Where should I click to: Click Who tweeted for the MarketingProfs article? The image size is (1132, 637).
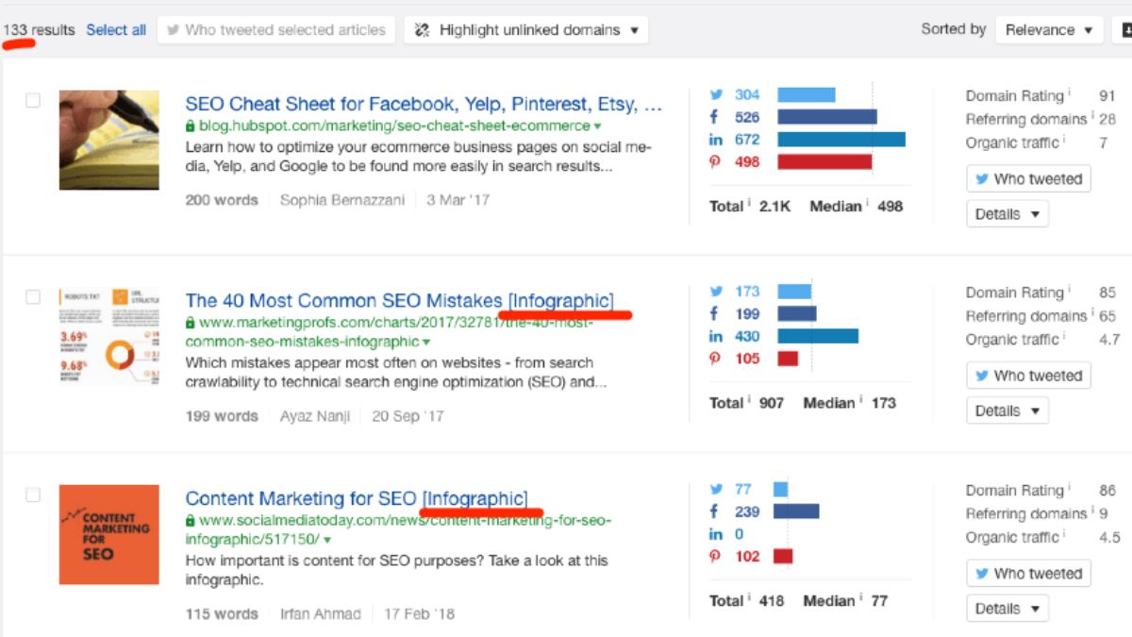(x=1028, y=376)
